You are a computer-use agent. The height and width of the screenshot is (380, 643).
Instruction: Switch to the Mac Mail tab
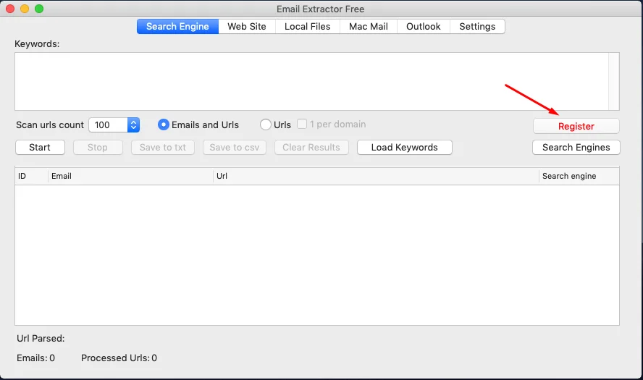coord(369,27)
